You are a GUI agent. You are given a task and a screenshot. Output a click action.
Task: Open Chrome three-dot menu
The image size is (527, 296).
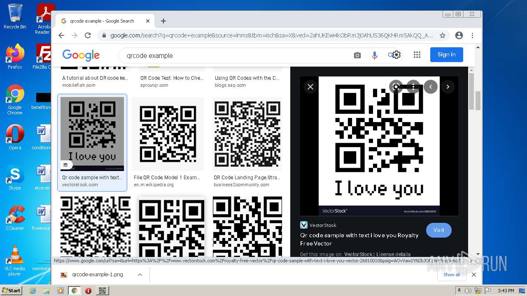[472, 35]
